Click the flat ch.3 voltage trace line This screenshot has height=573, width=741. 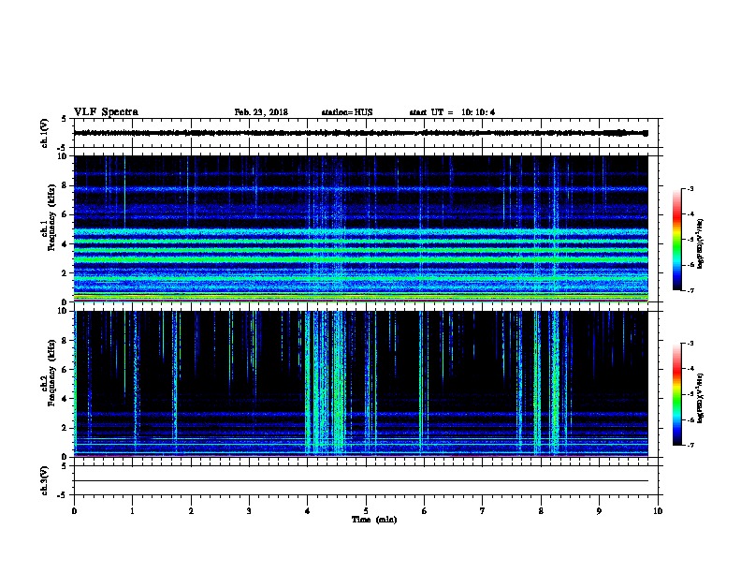361,481
